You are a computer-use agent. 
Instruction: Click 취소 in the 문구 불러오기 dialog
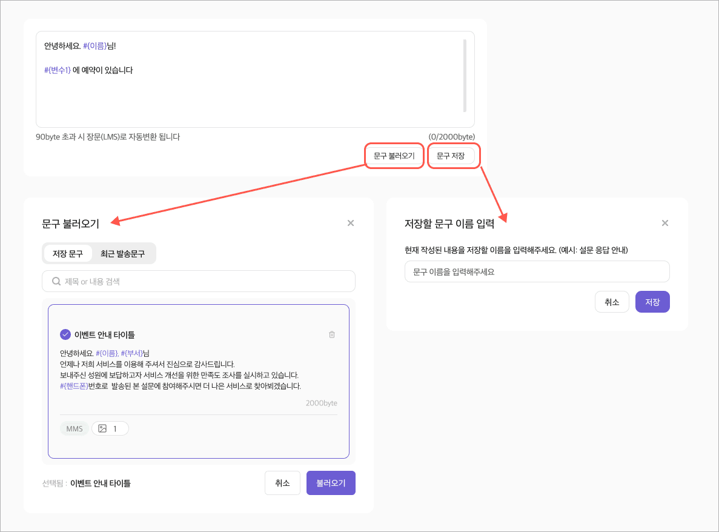point(282,483)
